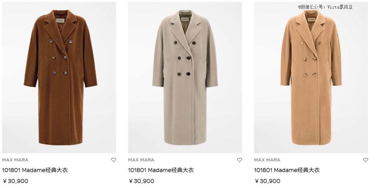Screen dimensions: 369x187
Task: Click MAX MARA brand label under brown coat
Action: (x=15, y=160)
